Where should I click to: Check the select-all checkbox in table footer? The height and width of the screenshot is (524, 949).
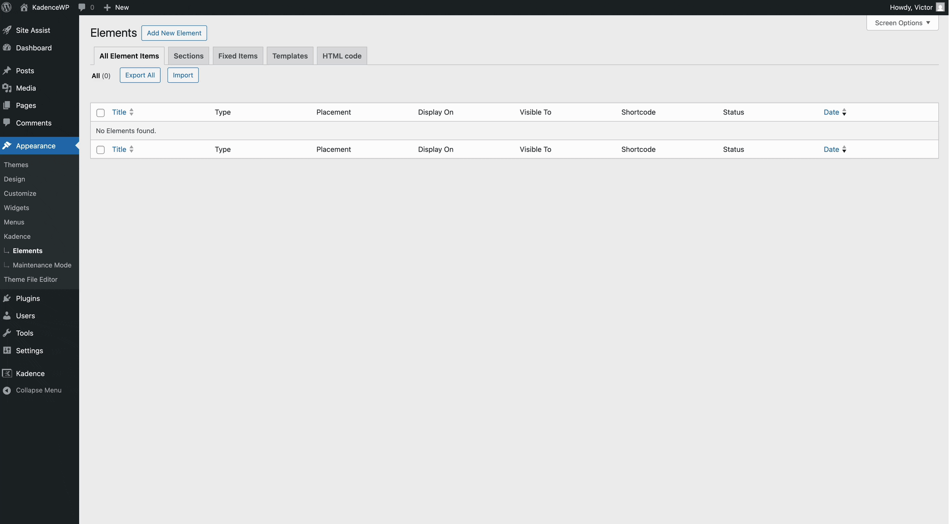pos(100,150)
